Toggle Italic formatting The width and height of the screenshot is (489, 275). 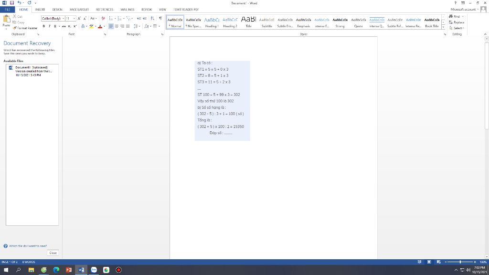tap(49, 26)
